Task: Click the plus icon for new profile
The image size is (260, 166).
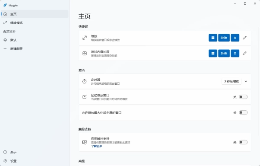Action: click(x=5, y=48)
